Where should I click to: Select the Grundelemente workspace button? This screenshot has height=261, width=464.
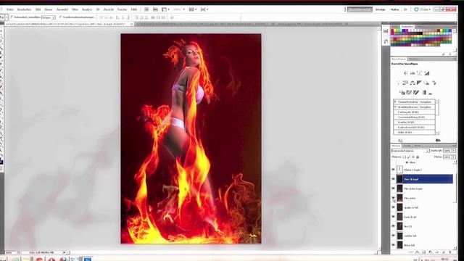(x=360, y=9)
